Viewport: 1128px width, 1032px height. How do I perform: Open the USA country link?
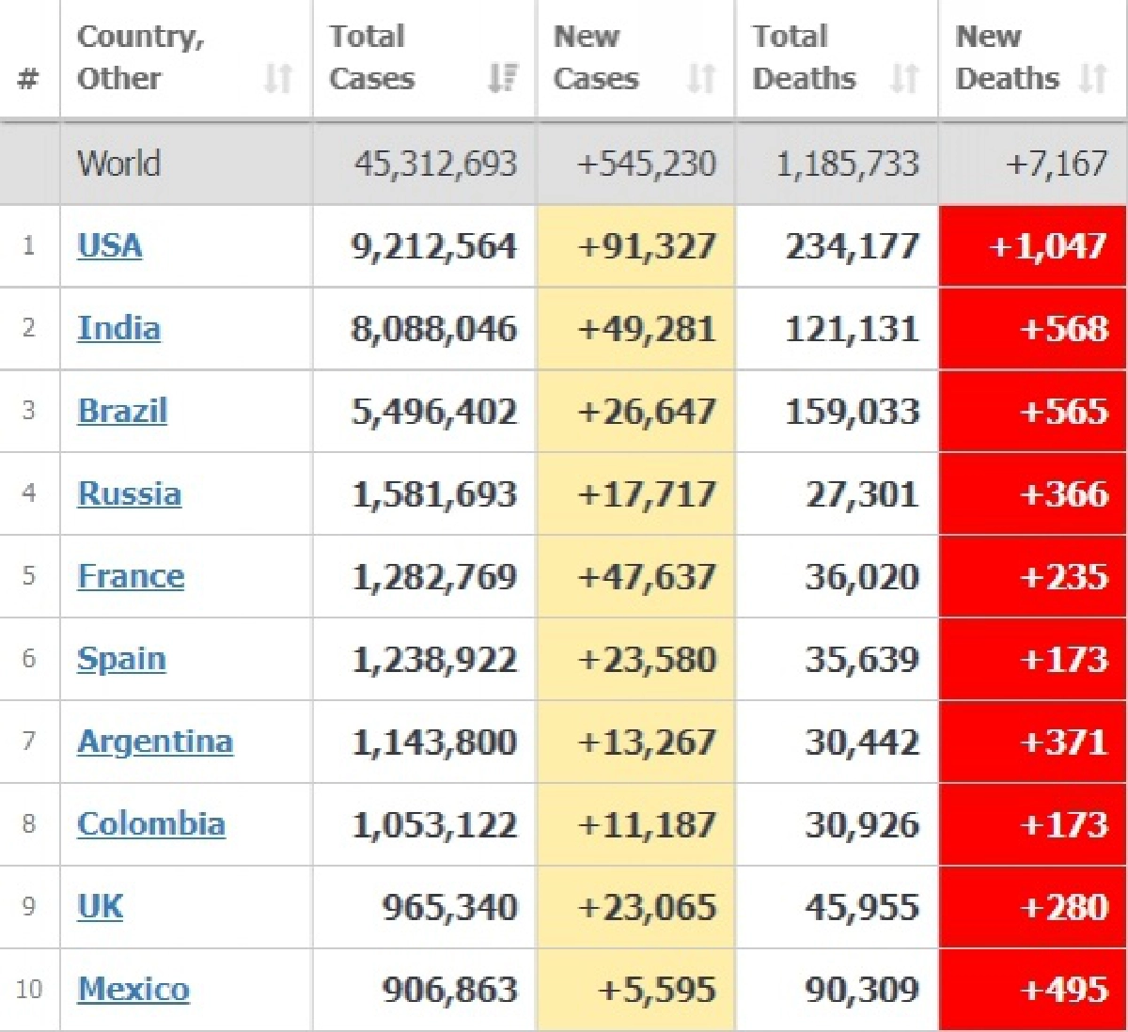coord(110,246)
